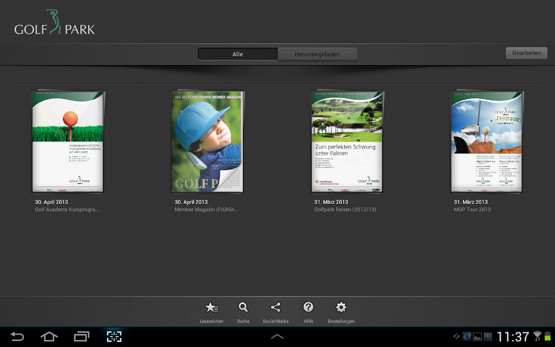Click the title 'MGP Tour 2013'
The image size is (555, 347).
point(472,210)
